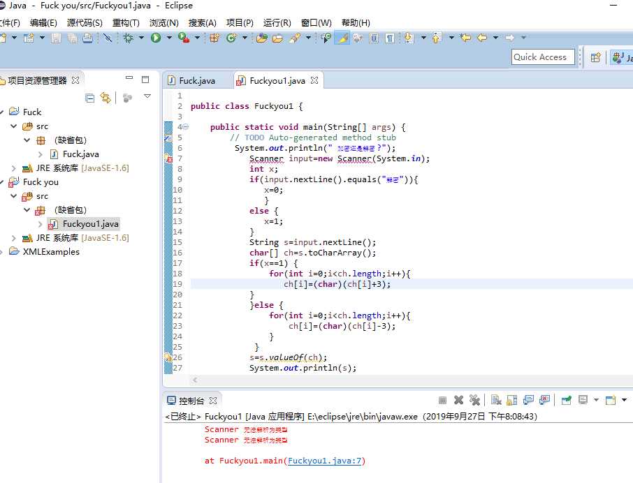Click the Open Type icon
The image size is (633, 483).
[262, 38]
